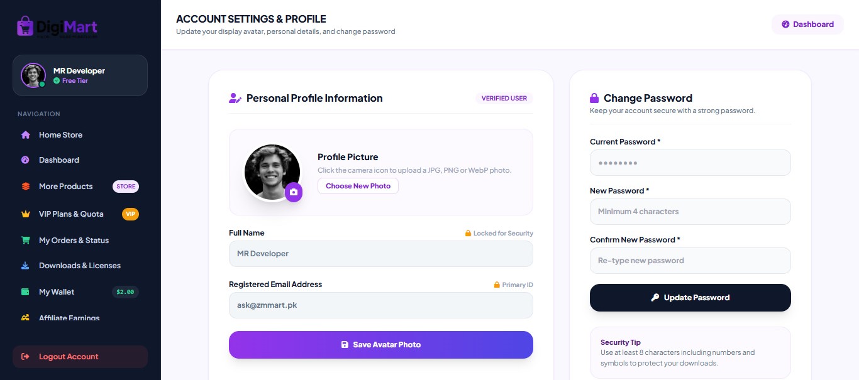Click the DigiMart shopping bag logo
This screenshot has height=380, width=859.
[25, 26]
